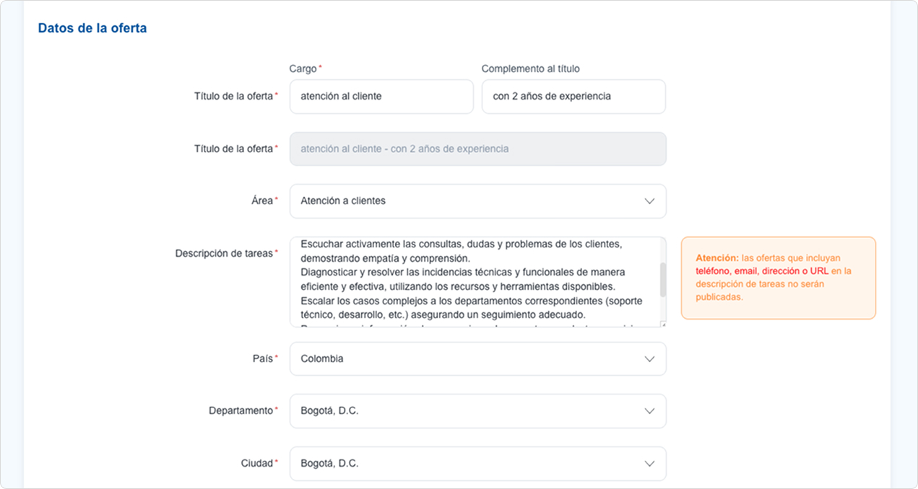Click the orange Atención warning notice

pyautogui.click(x=778, y=278)
